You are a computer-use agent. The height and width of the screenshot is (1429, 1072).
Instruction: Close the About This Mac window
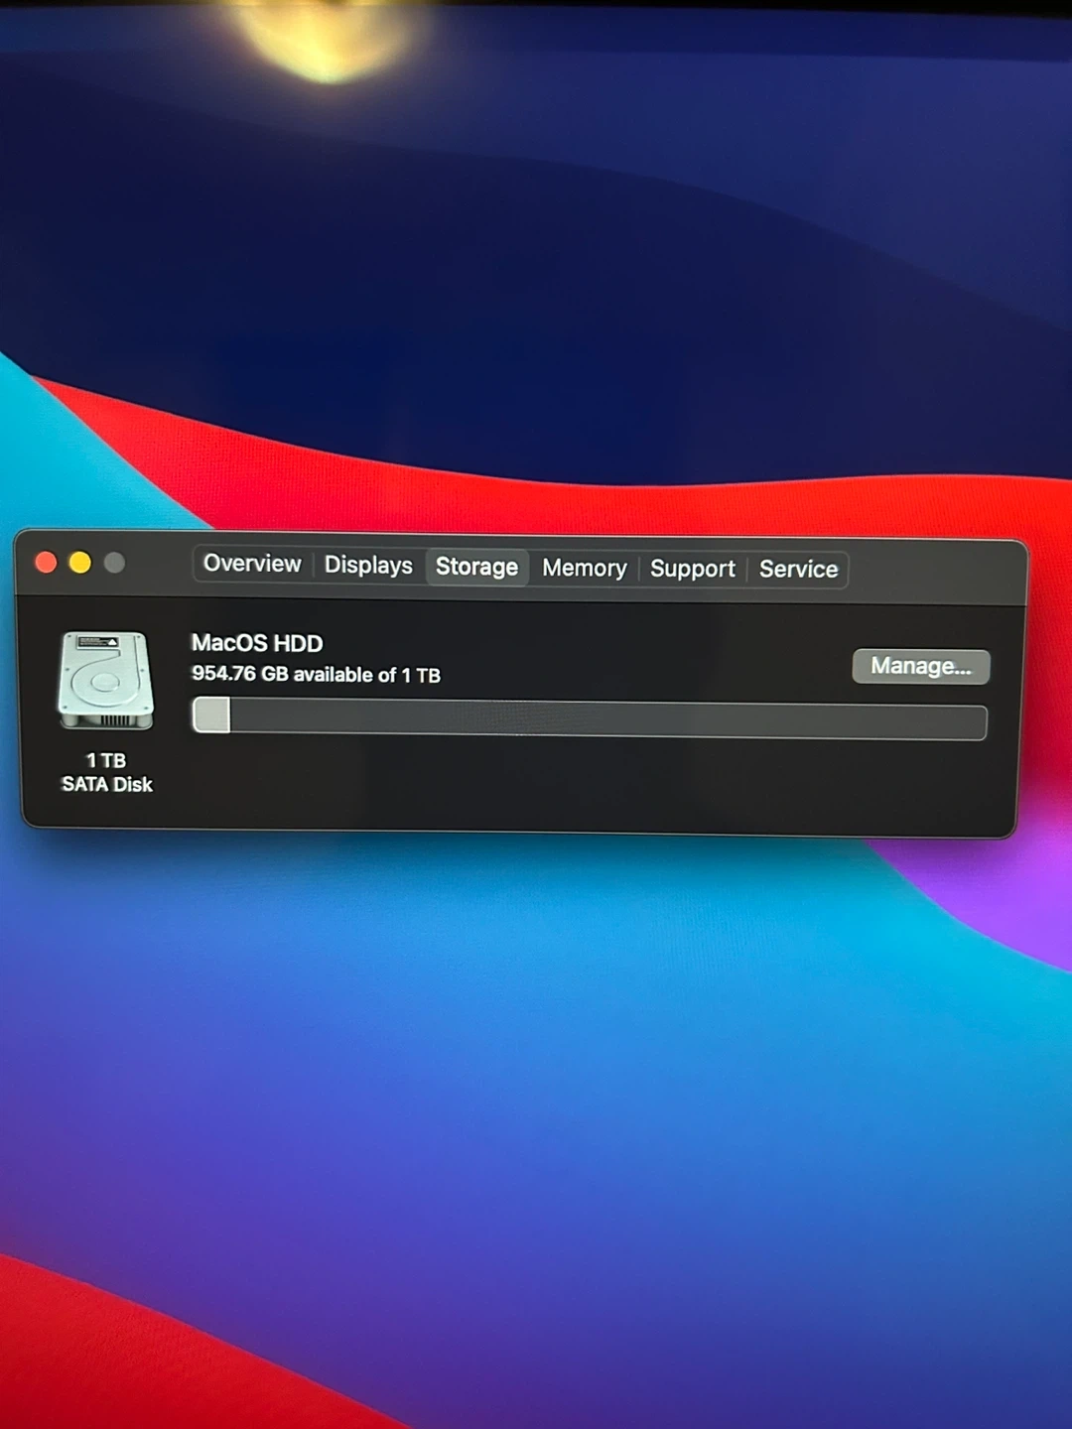(x=46, y=563)
